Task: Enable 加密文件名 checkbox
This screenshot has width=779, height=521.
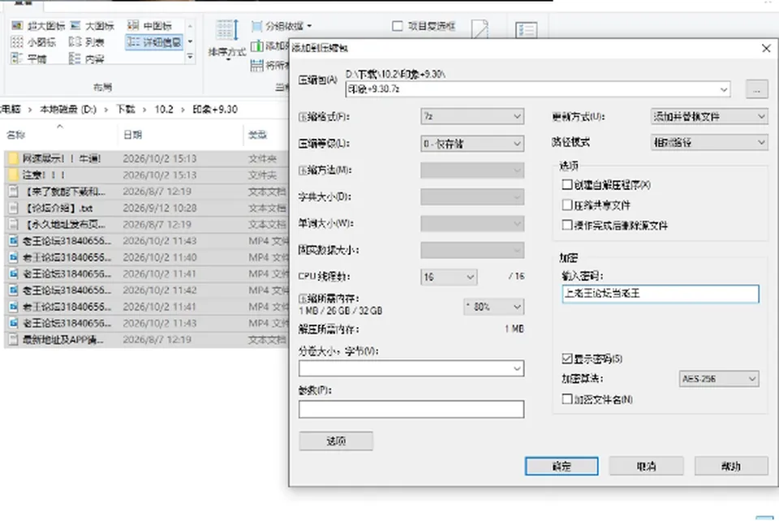Action: [567, 398]
